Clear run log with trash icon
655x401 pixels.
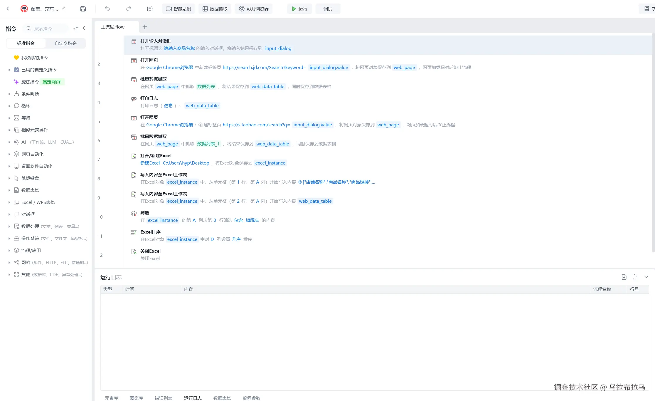point(634,277)
